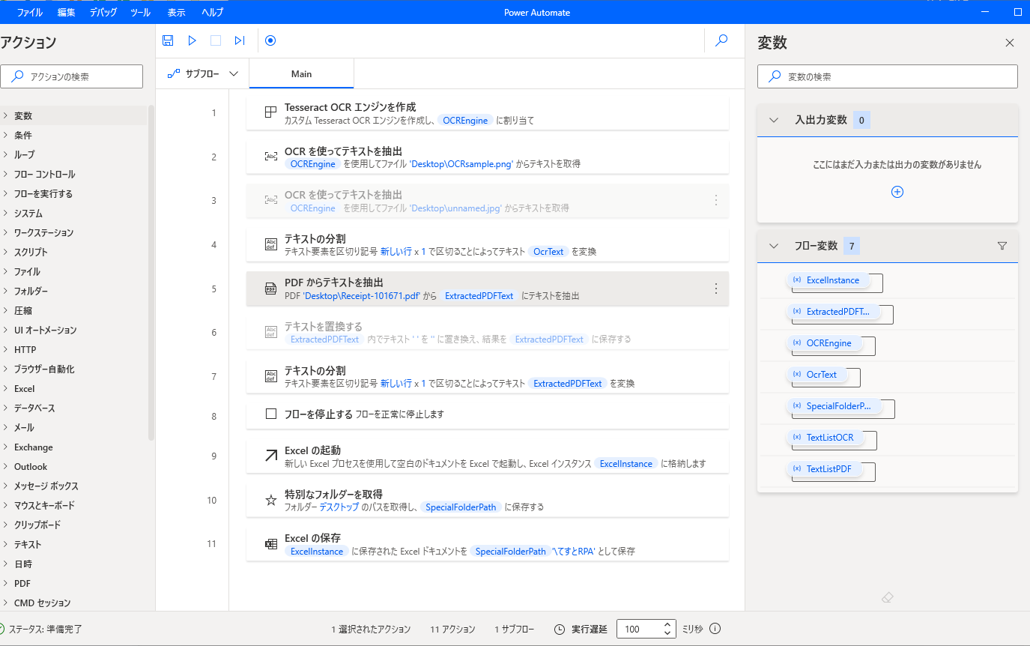Click the Excel の起動 arrow icon
Viewport: 1030px width, 646px height.
click(271, 456)
